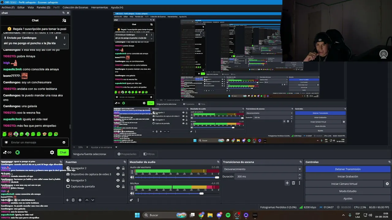The image size is (392, 220).
Task: Toggle lock on Navegador 5 source
Action: pyautogui.click(x=123, y=180)
